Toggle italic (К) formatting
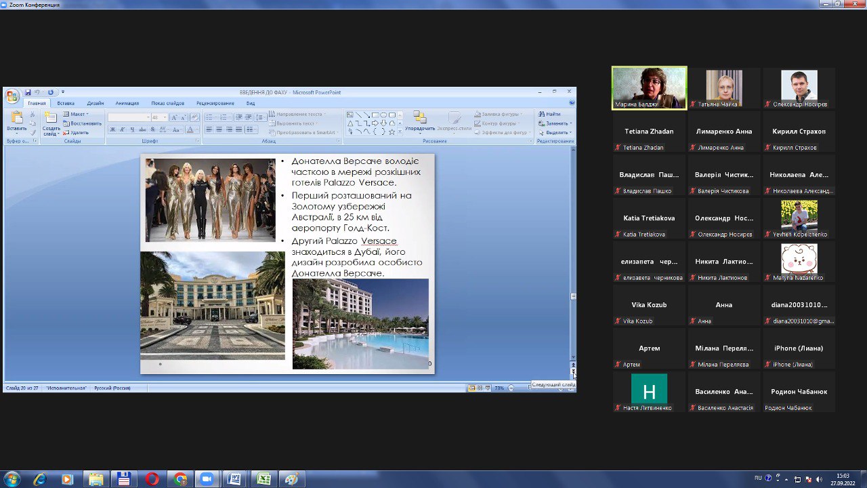Viewport: 867px width, 488px height. pos(122,129)
